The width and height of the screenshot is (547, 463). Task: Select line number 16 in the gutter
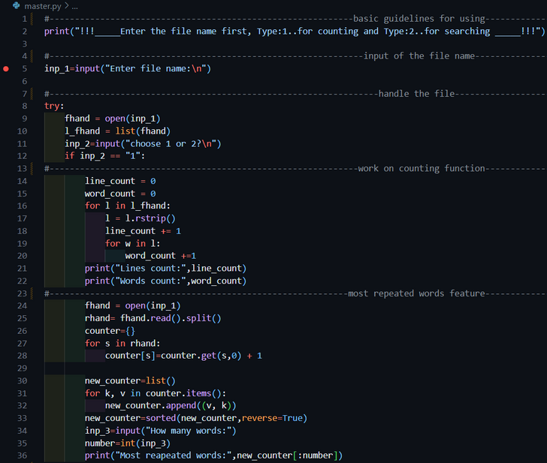[x=22, y=206]
